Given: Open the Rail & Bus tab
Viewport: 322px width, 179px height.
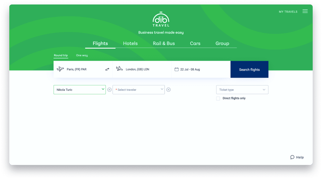Looking at the screenshot, I should coord(164,43).
